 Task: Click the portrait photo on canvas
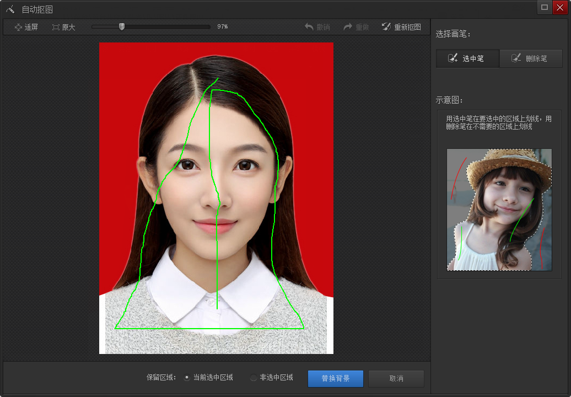coord(216,198)
